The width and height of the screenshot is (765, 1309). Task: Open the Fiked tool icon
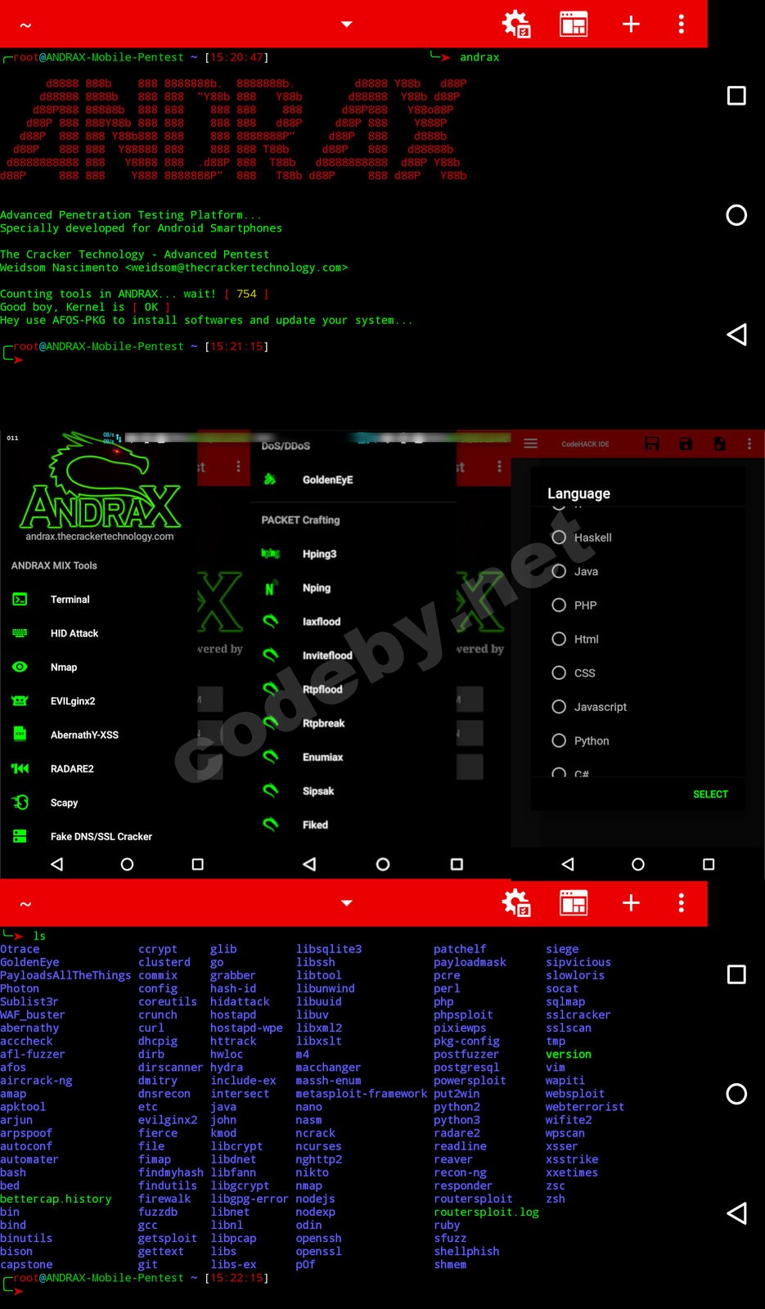(x=270, y=824)
